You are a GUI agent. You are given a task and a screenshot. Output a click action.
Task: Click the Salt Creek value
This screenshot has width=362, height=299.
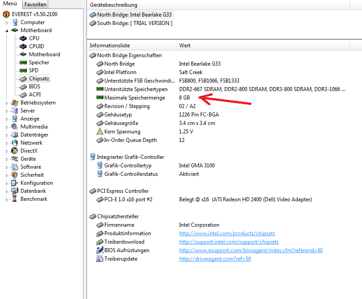pos(191,72)
